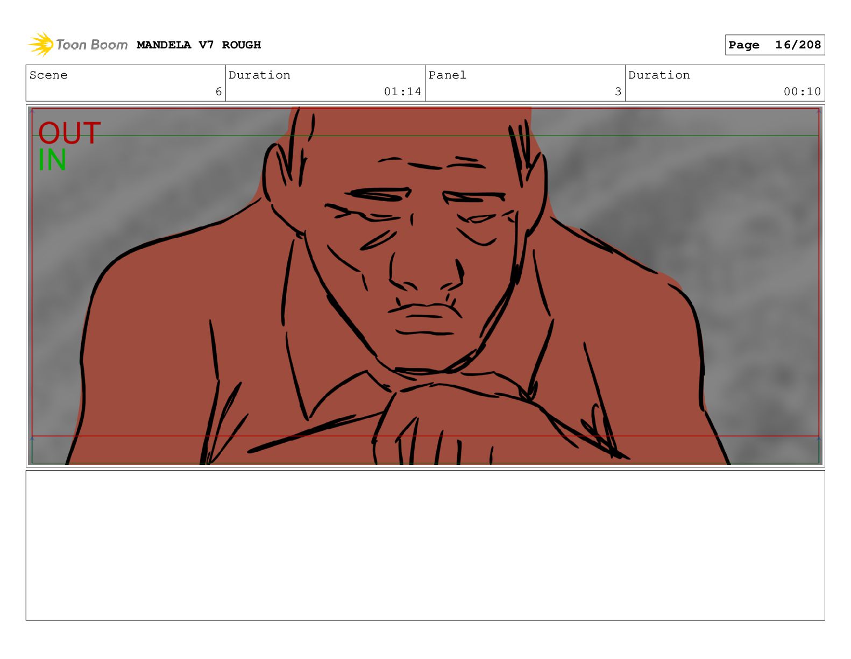Click the scene number '6'
The width and height of the screenshot is (851, 659).
[218, 91]
